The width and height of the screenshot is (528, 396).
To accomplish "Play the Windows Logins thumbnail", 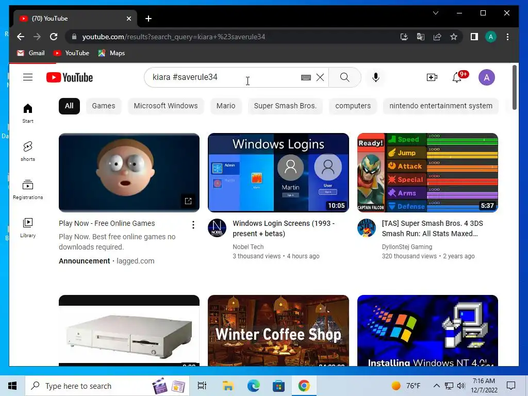I will [278, 173].
